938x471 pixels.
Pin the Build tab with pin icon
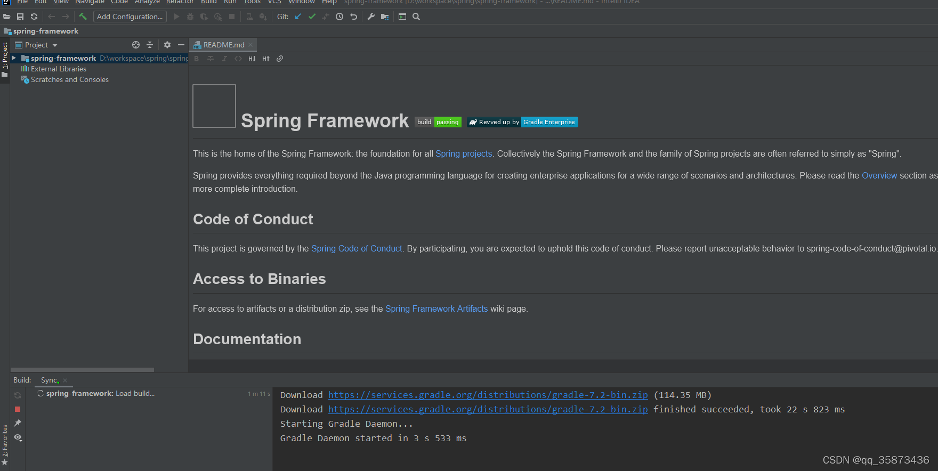coord(18,423)
